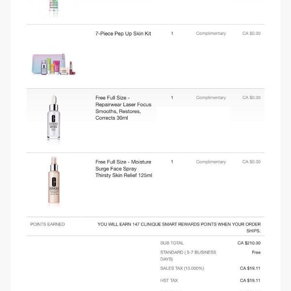Click the SUB TOTAL label
Screen dimensions: 291x291
tap(172, 243)
